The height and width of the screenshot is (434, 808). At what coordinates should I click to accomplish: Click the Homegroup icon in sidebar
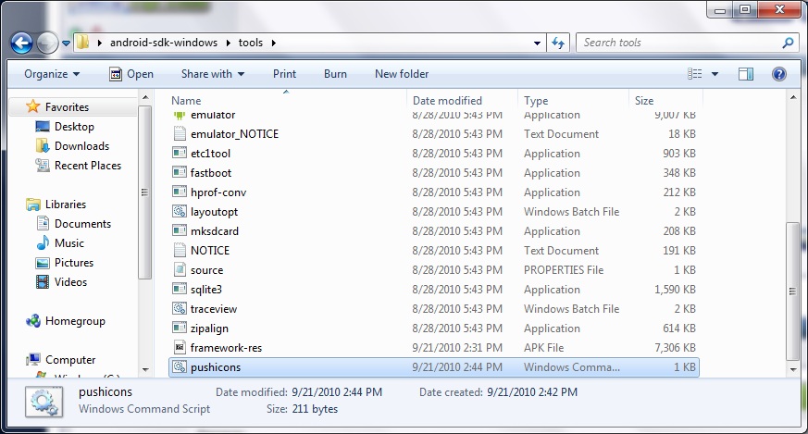pos(34,321)
